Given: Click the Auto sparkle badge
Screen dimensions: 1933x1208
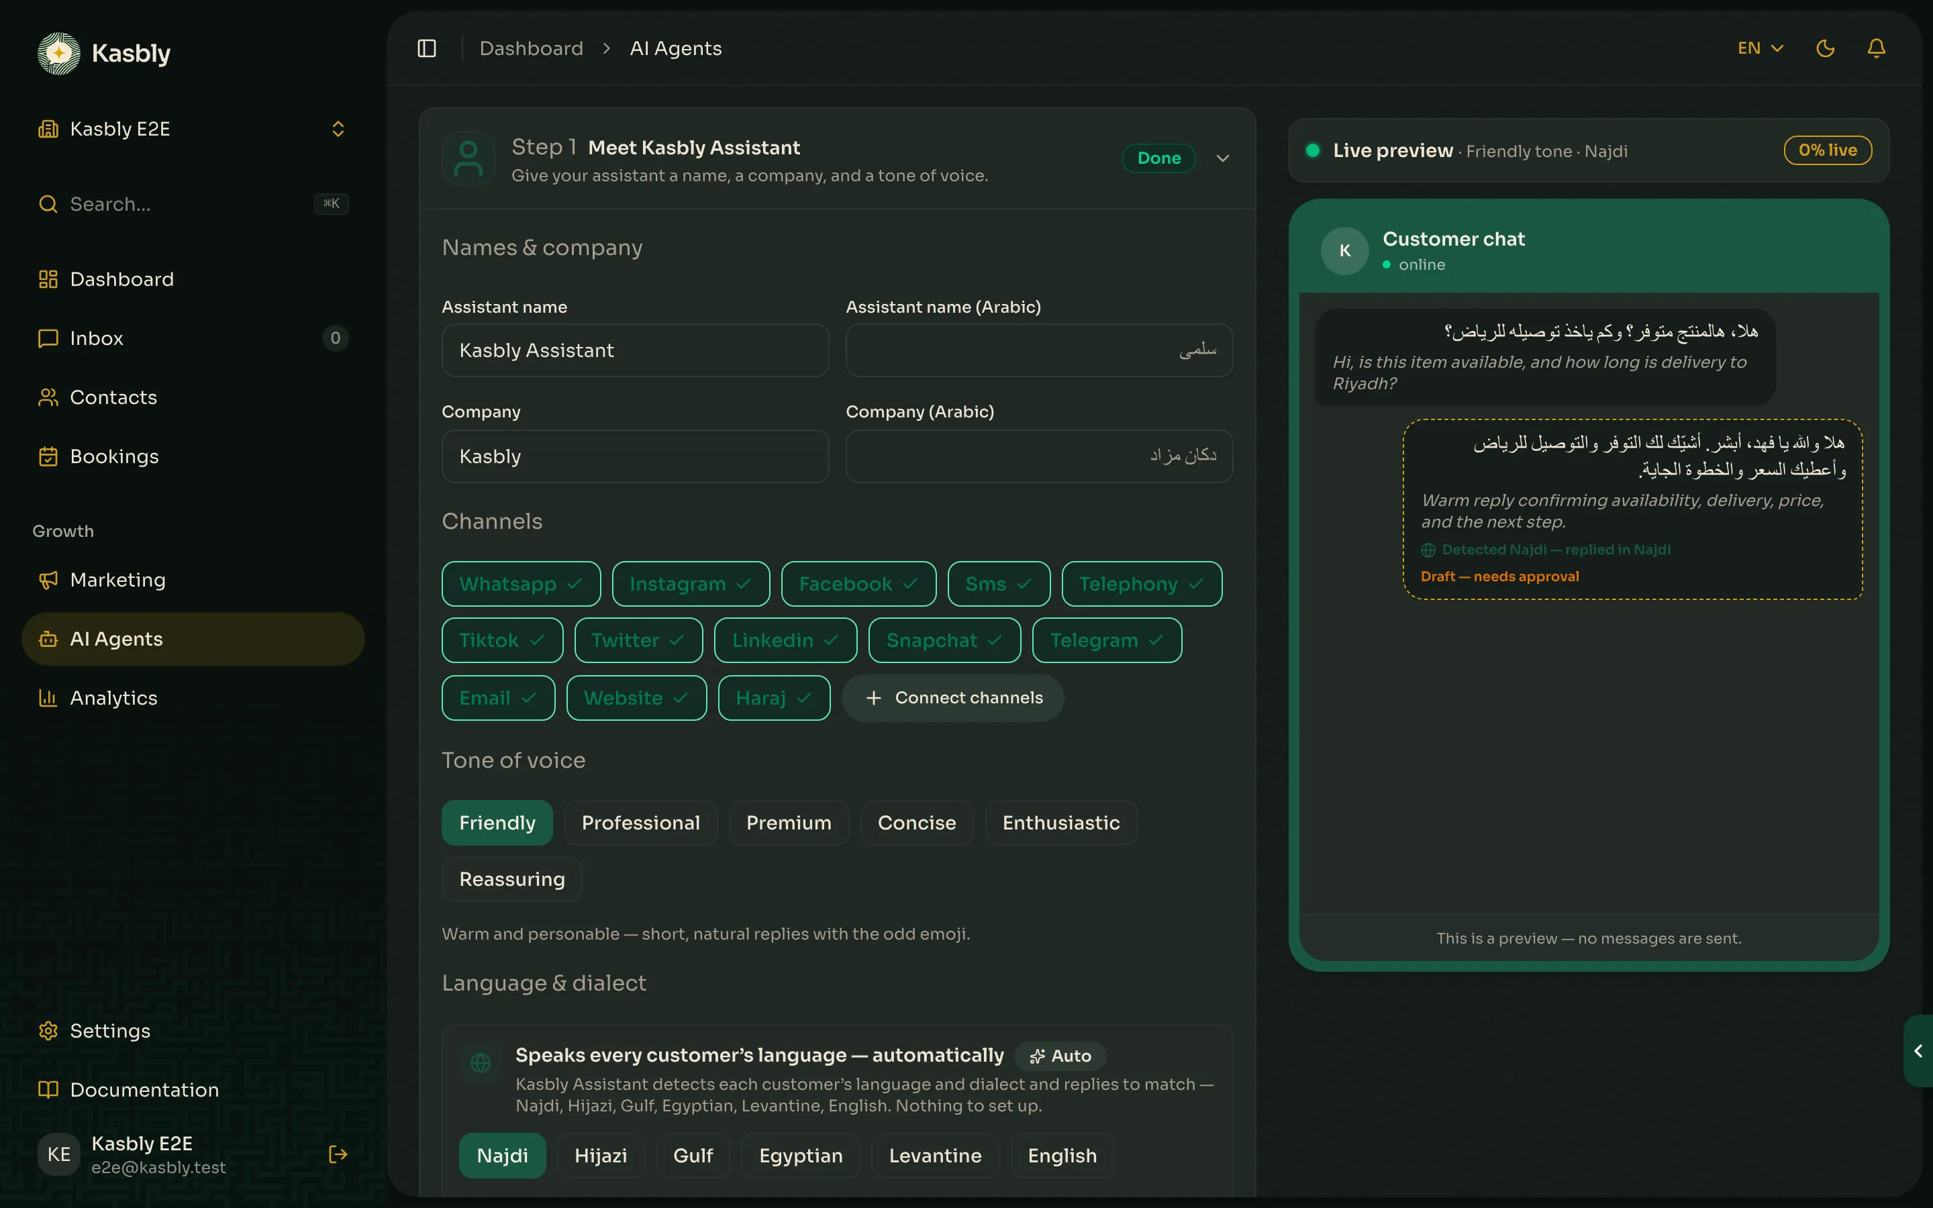Looking at the screenshot, I should coord(1060,1056).
